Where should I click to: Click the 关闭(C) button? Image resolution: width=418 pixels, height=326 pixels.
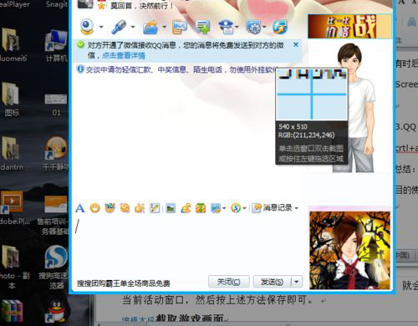click(x=229, y=282)
